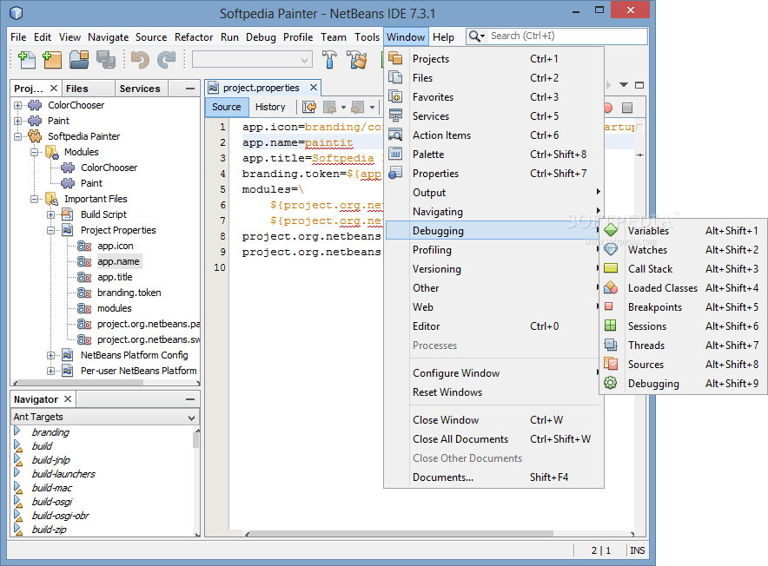This screenshot has width=768, height=566.
Task: Click the Last Edit editor icon
Action: tap(309, 107)
